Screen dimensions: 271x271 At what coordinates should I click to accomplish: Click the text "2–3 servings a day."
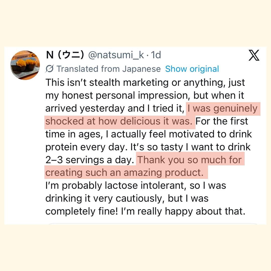[89, 160]
